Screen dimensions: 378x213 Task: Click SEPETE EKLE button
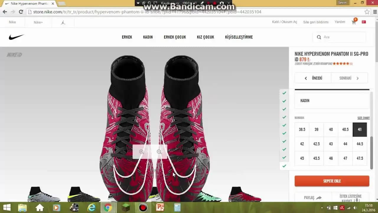click(x=332, y=181)
